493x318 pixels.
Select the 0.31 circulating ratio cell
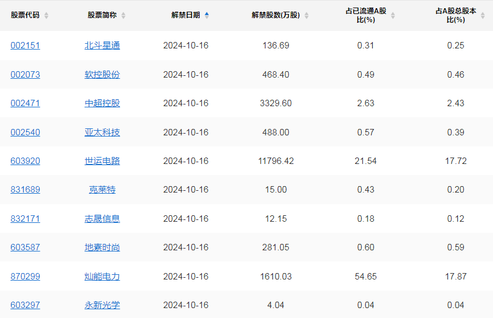(x=366, y=46)
